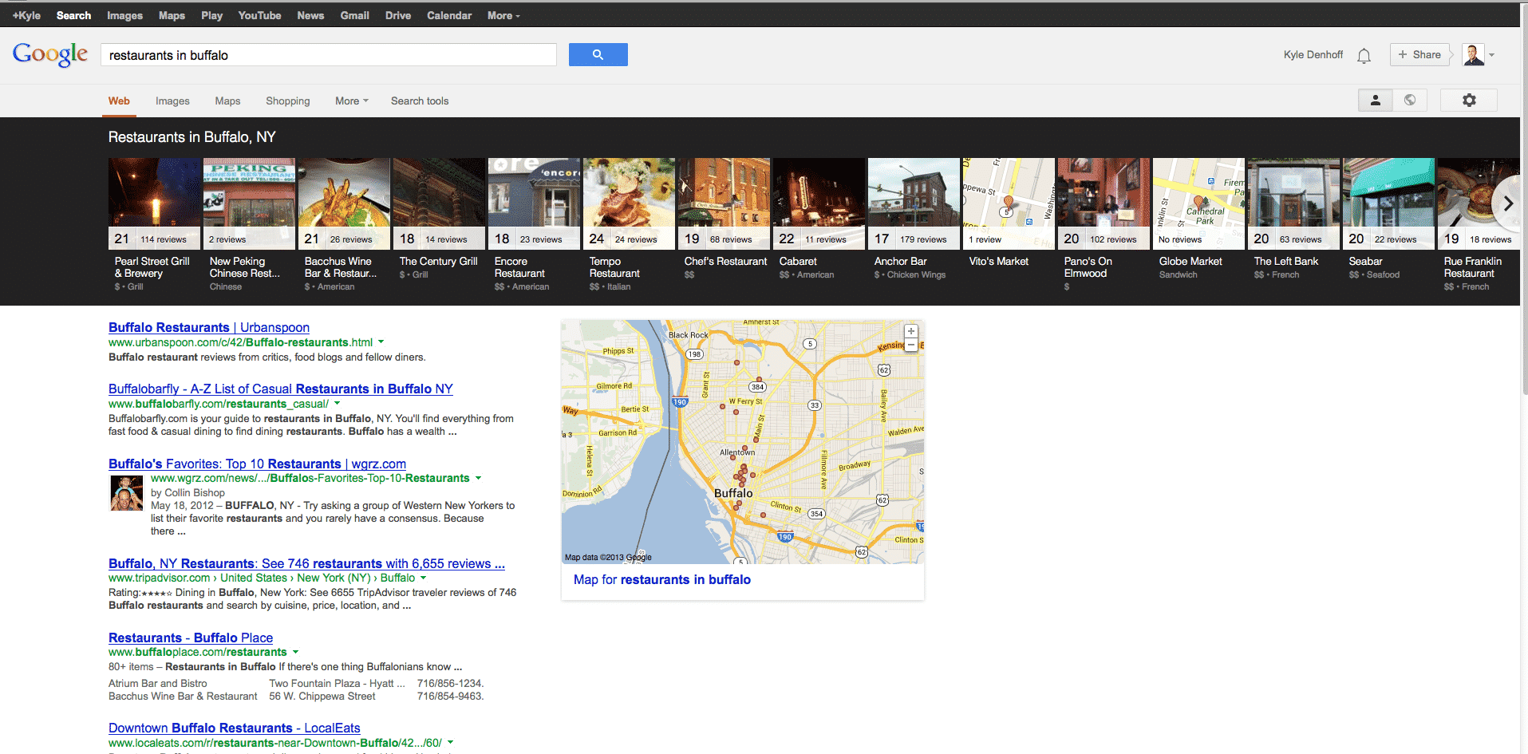This screenshot has height=754, width=1528.
Task: Expand the More search filter dropdown
Action: 352,101
